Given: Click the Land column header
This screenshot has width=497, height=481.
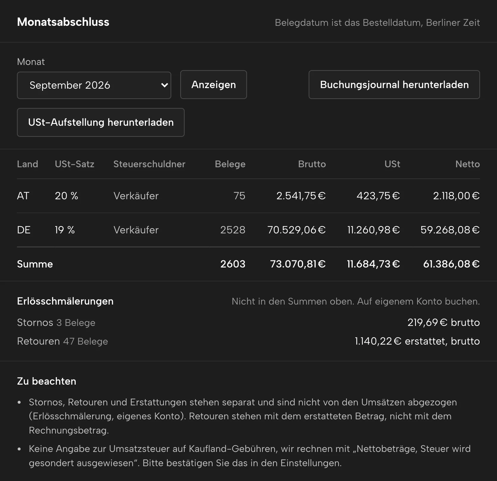Looking at the screenshot, I should click(28, 164).
